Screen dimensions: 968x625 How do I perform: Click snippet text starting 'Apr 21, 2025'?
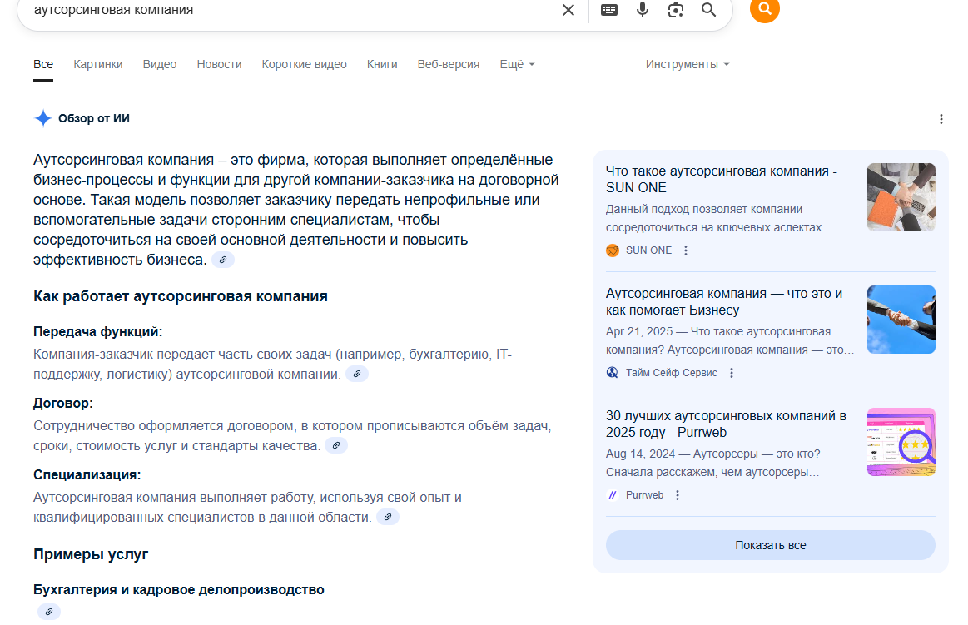point(730,340)
